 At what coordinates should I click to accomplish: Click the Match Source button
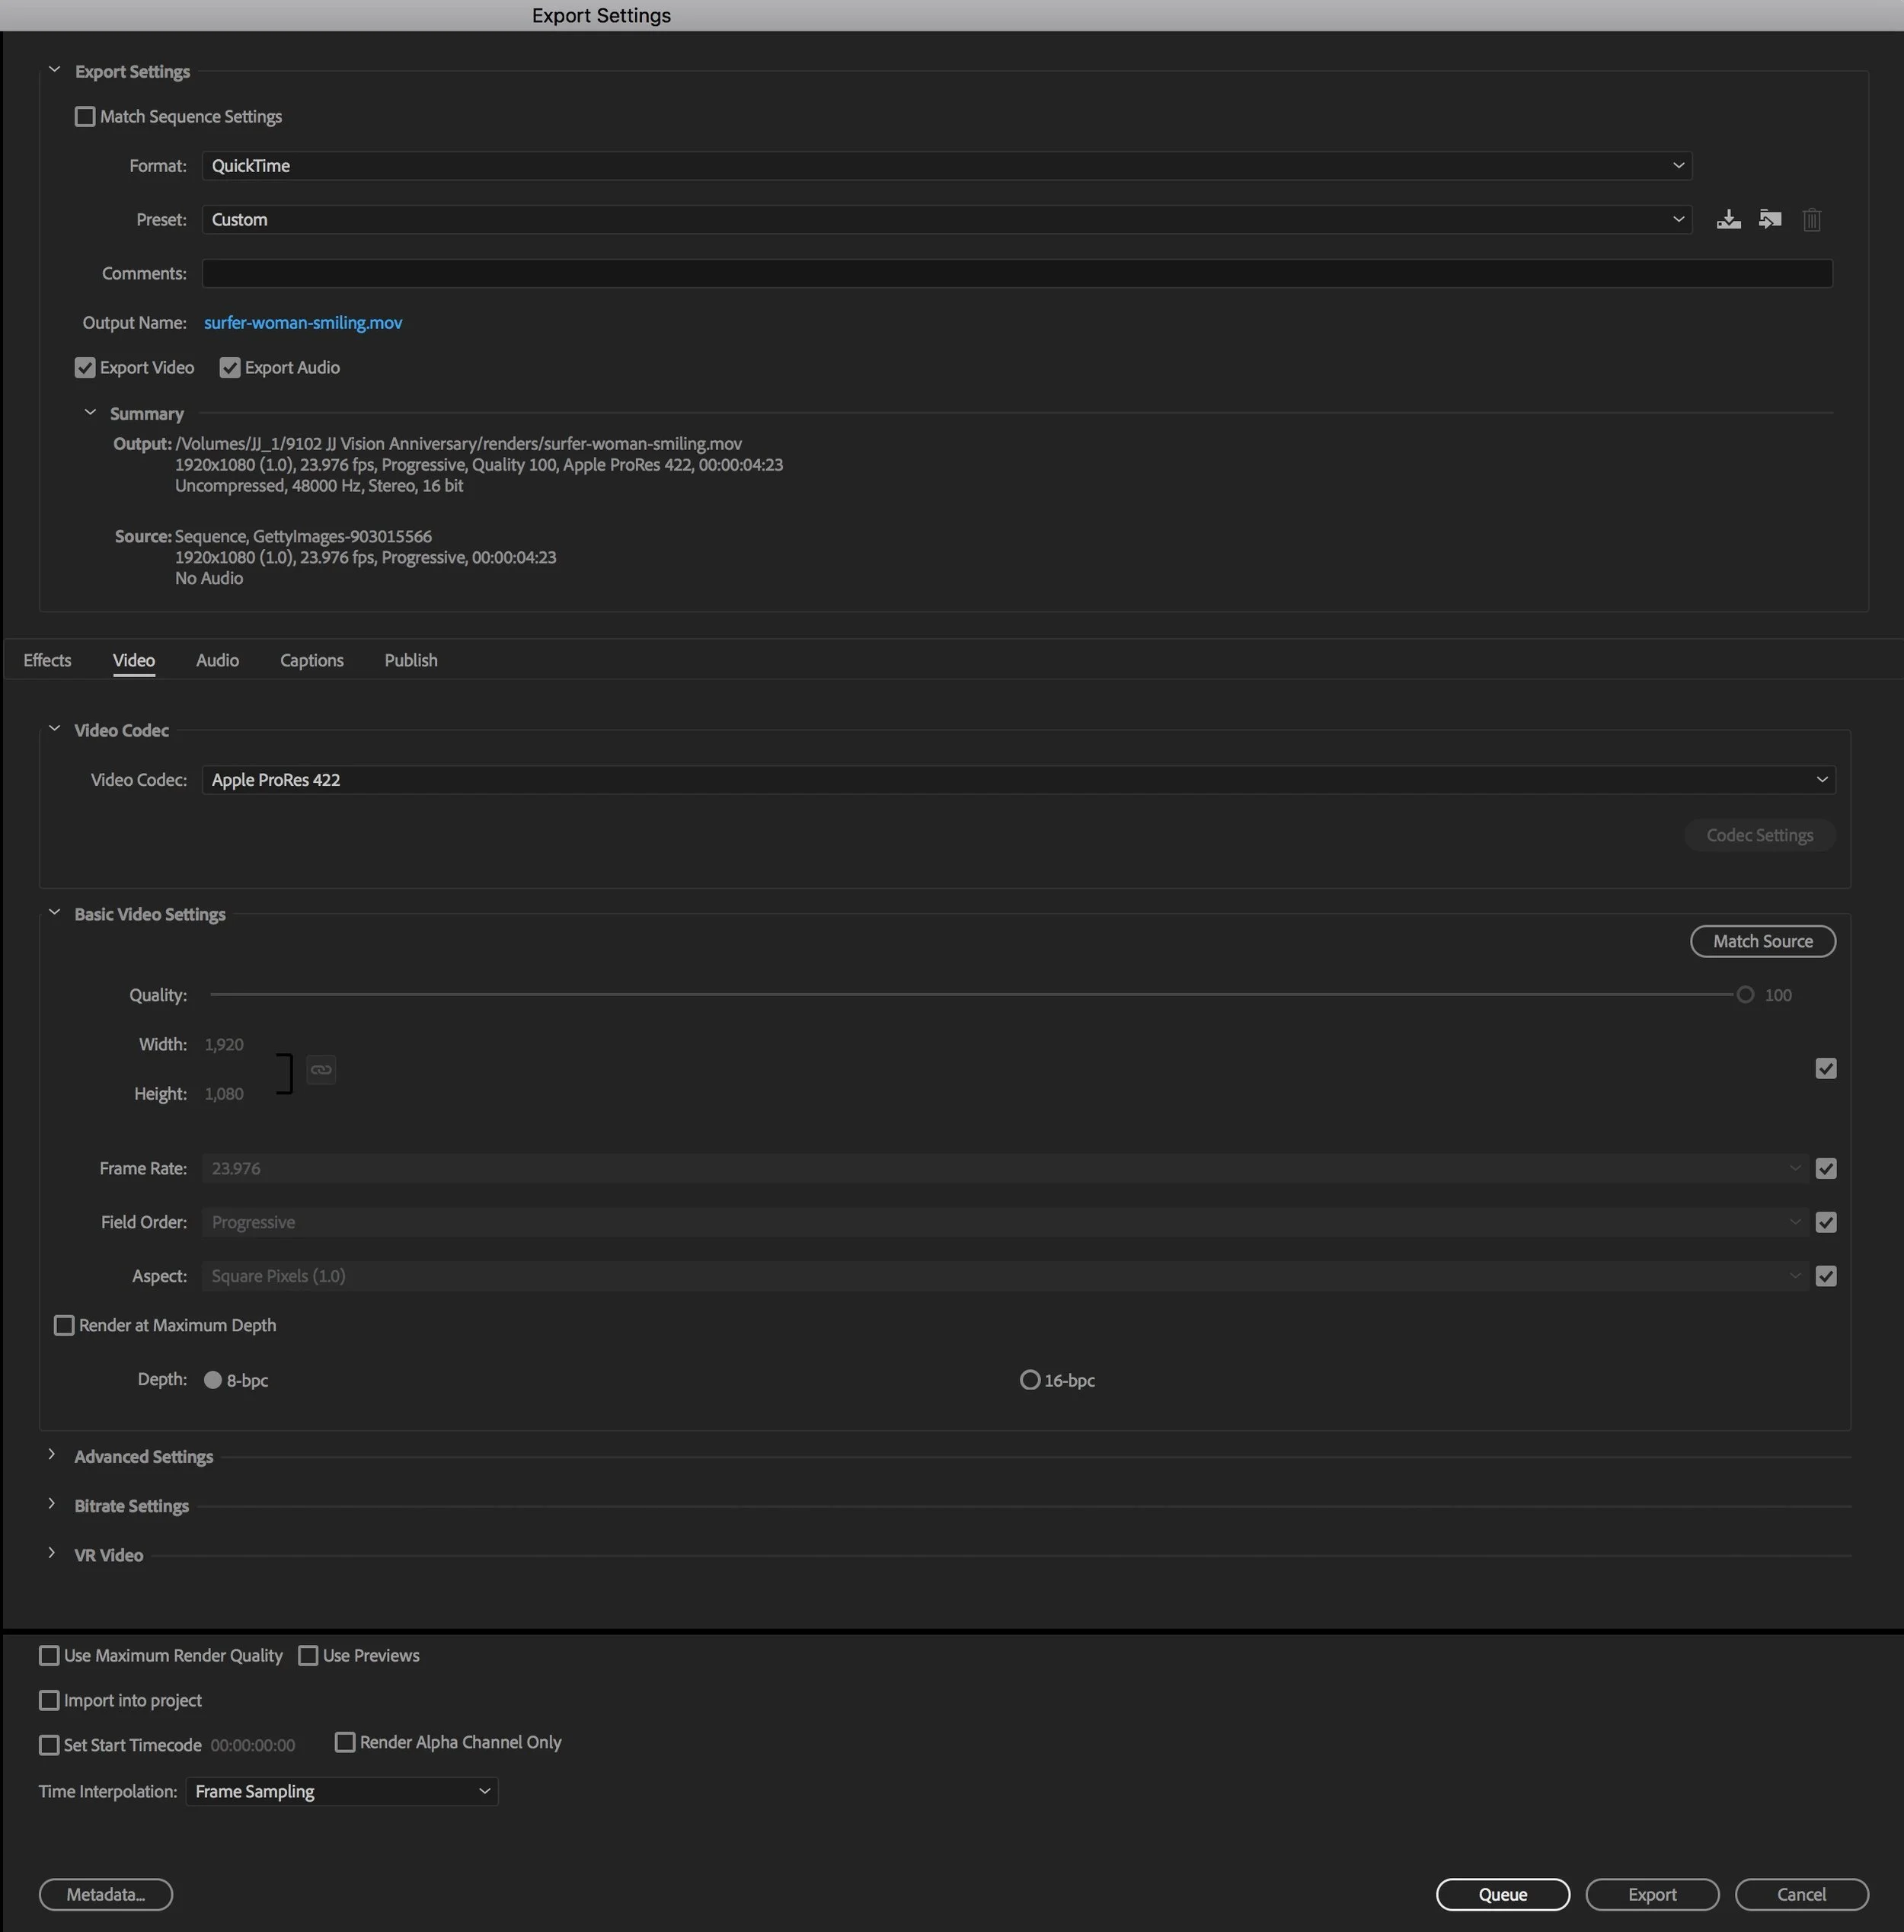tap(1762, 941)
